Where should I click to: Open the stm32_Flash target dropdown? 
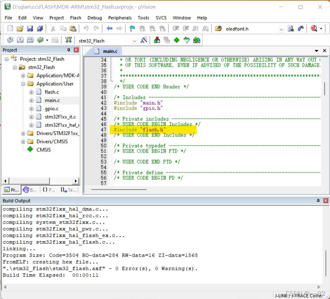click(134, 41)
